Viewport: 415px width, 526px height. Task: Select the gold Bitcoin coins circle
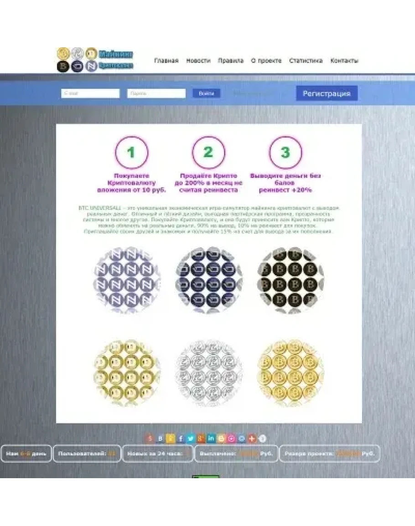[290, 373]
